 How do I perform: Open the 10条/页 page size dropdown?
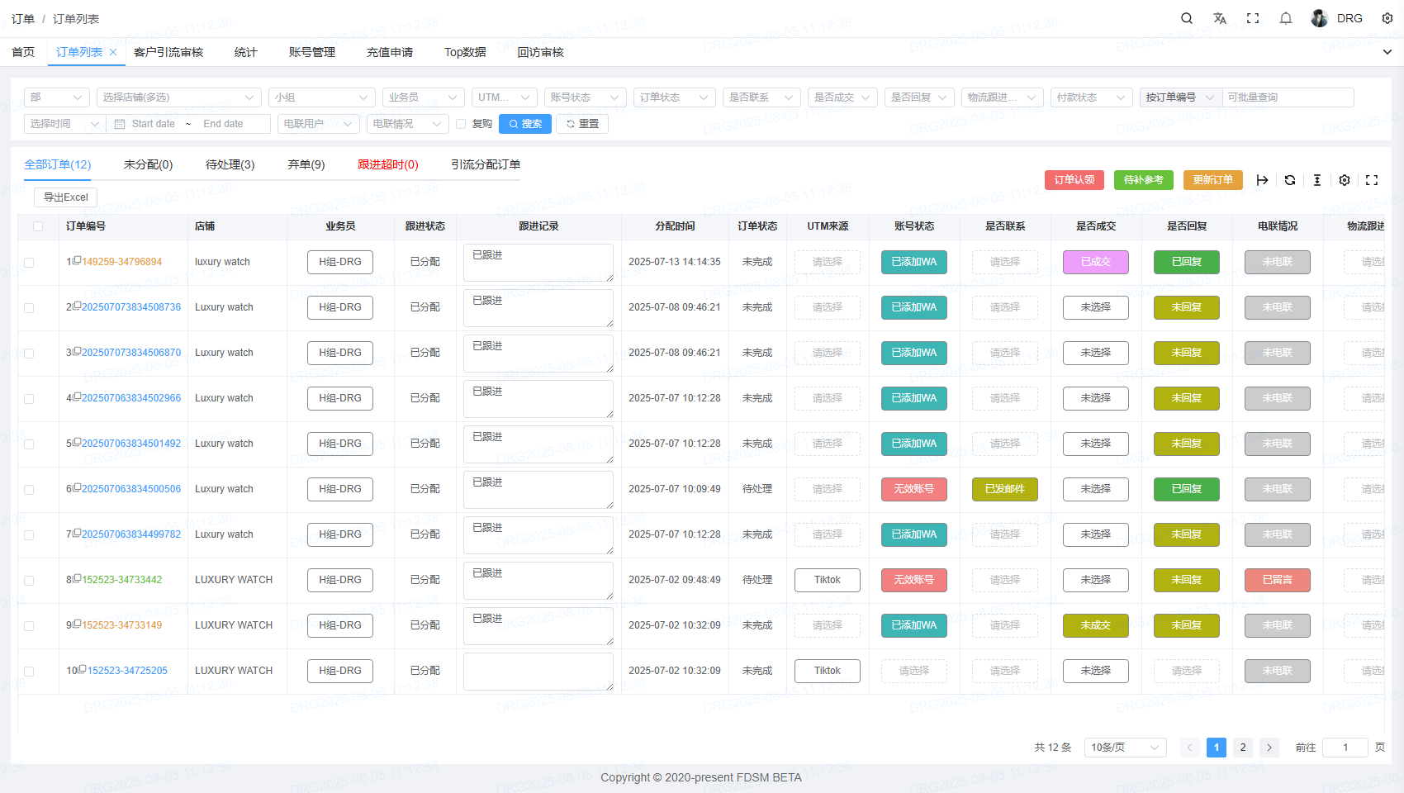coord(1125,748)
